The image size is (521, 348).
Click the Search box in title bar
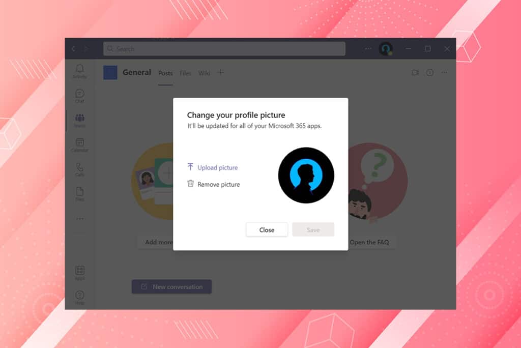pyautogui.click(x=224, y=49)
